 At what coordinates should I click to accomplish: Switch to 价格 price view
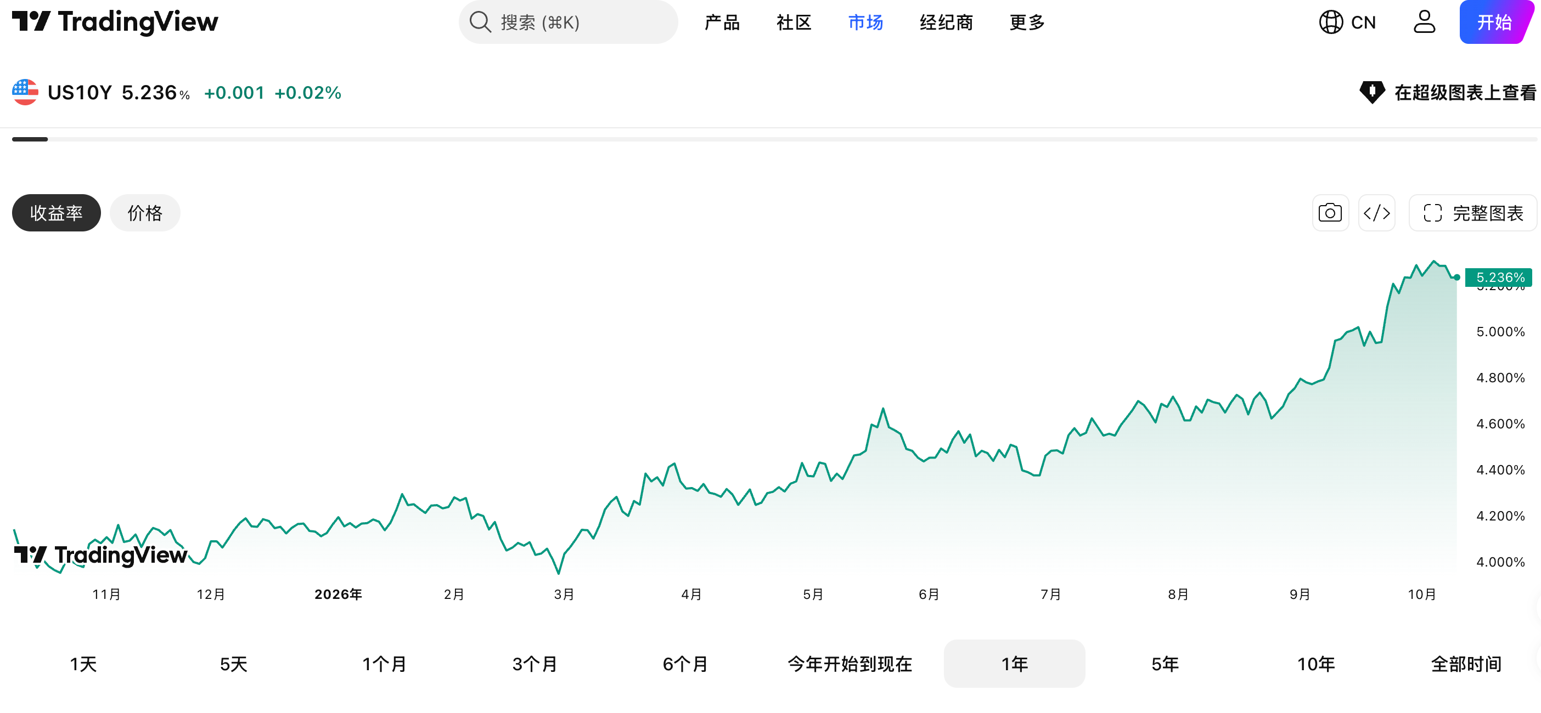(x=145, y=213)
